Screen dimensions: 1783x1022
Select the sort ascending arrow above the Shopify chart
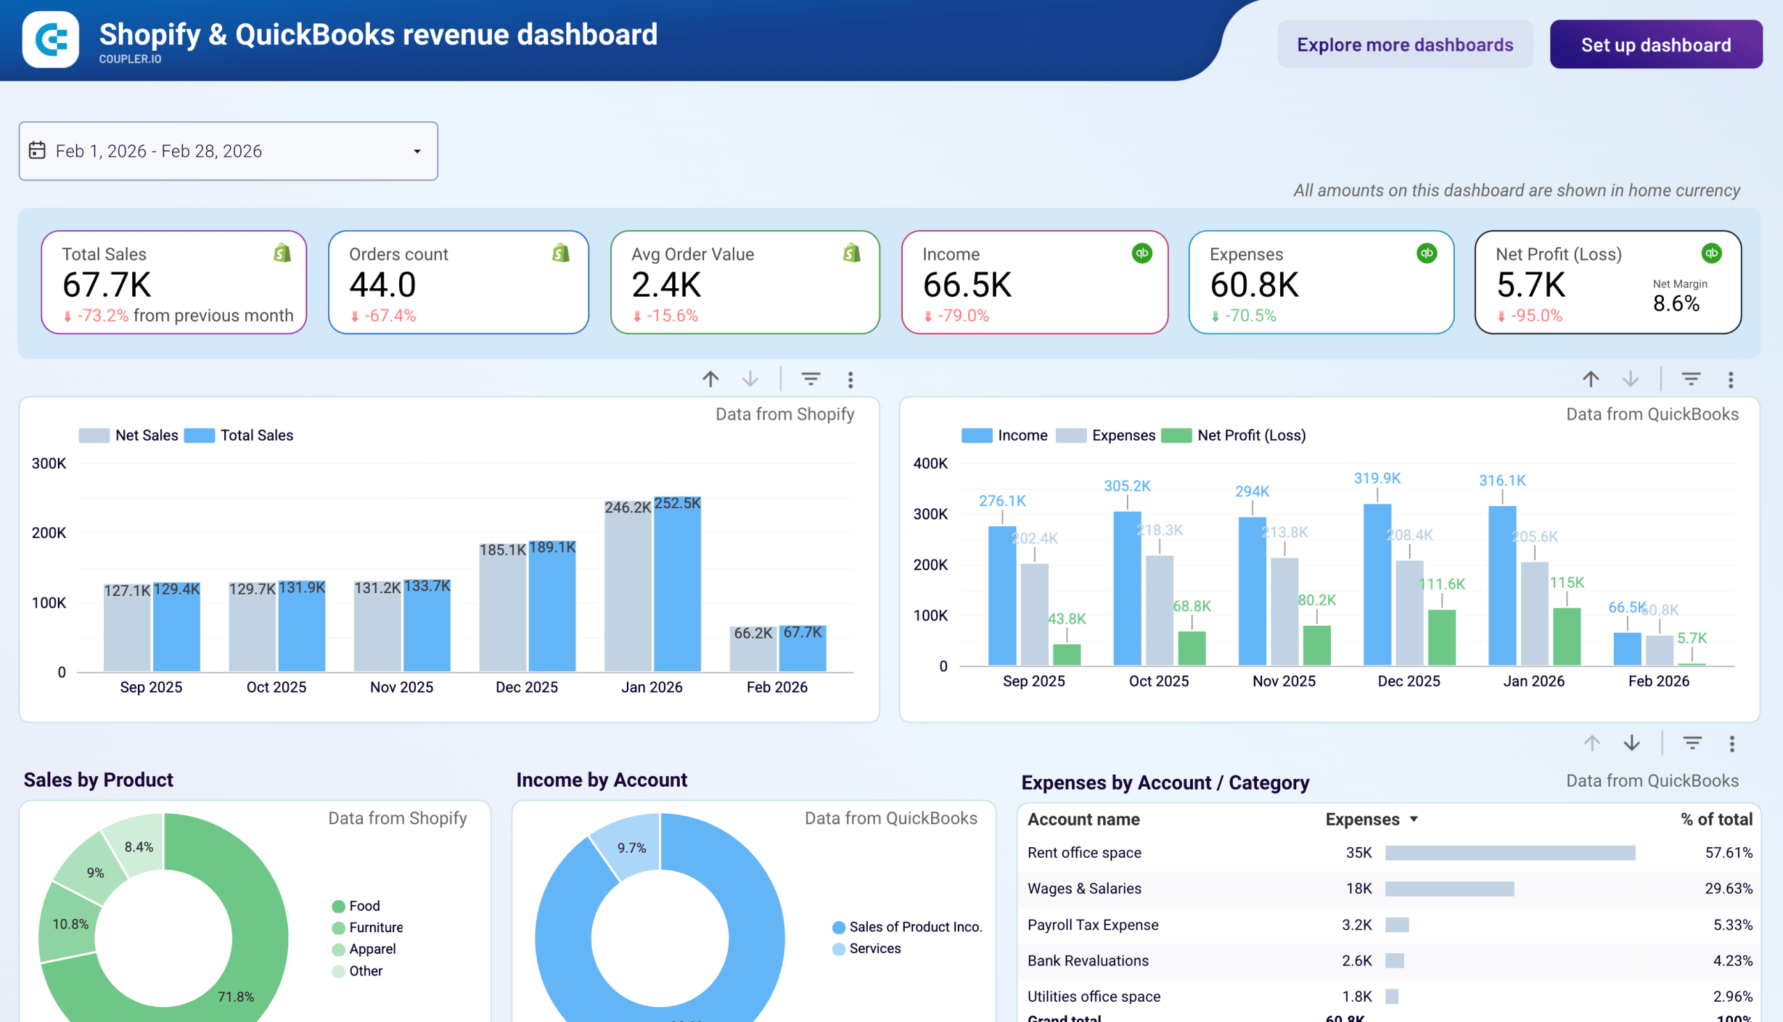(x=710, y=379)
